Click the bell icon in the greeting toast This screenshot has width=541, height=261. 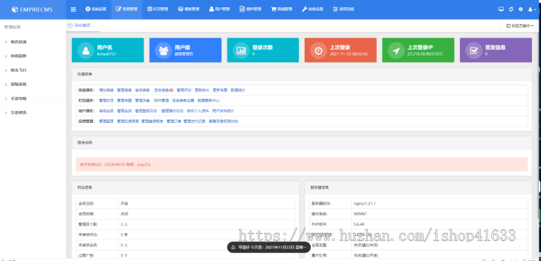233,247
